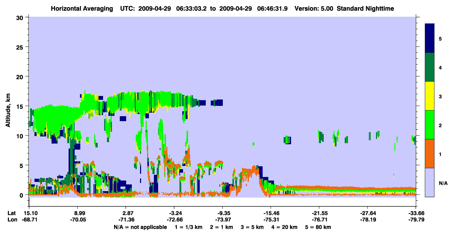Click the altitude tick label 15
This screenshot has width=462, height=237.
pyautogui.click(x=20, y=106)
